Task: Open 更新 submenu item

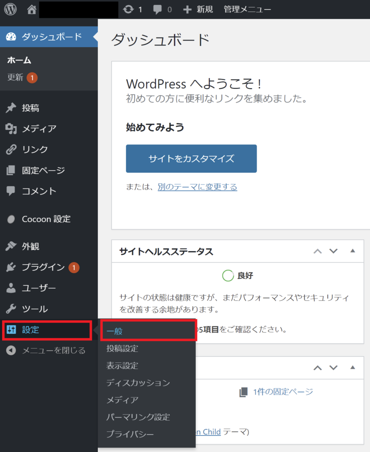Action: pos(15,77)
